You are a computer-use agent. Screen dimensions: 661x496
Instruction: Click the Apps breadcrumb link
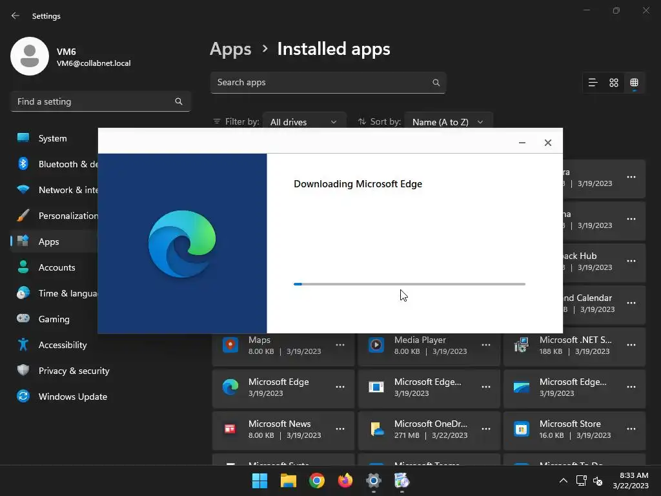230,49
